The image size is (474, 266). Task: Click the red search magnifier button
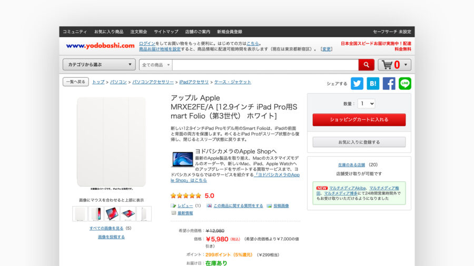366,65
